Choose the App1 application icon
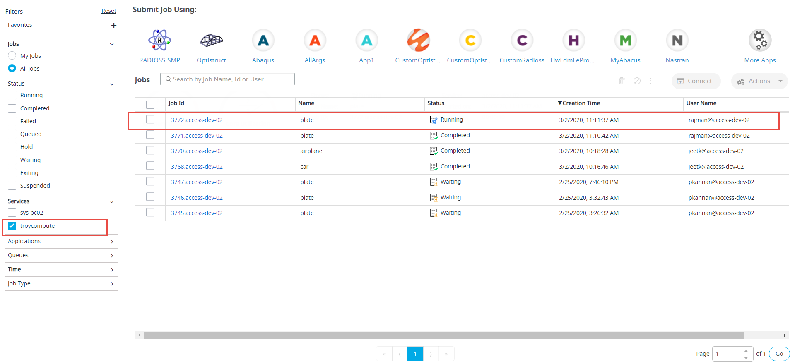This screenshot has width=795, height=364. pos(367,40)
